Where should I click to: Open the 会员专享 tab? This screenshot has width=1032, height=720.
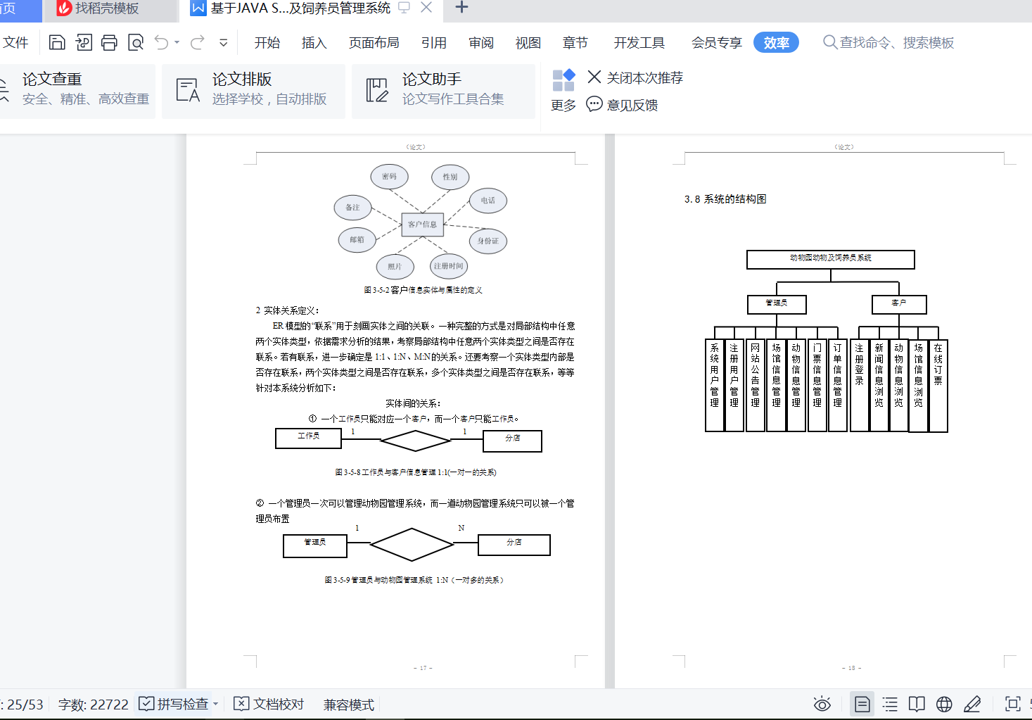click(x=717, y=43)
